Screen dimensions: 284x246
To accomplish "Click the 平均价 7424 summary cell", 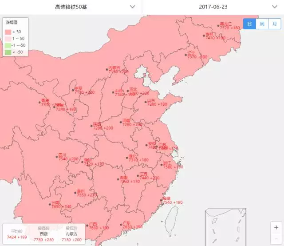I will (x=16, y=234).
